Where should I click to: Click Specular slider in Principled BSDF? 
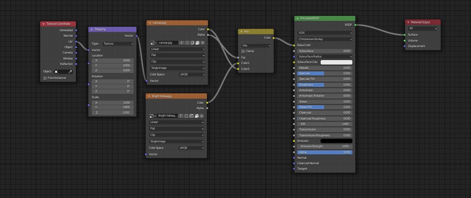(325, 73)
